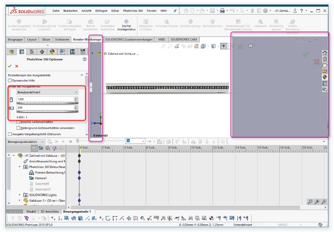Zoom to fit the timeline

pyautogui.click(x=310, y=201)
